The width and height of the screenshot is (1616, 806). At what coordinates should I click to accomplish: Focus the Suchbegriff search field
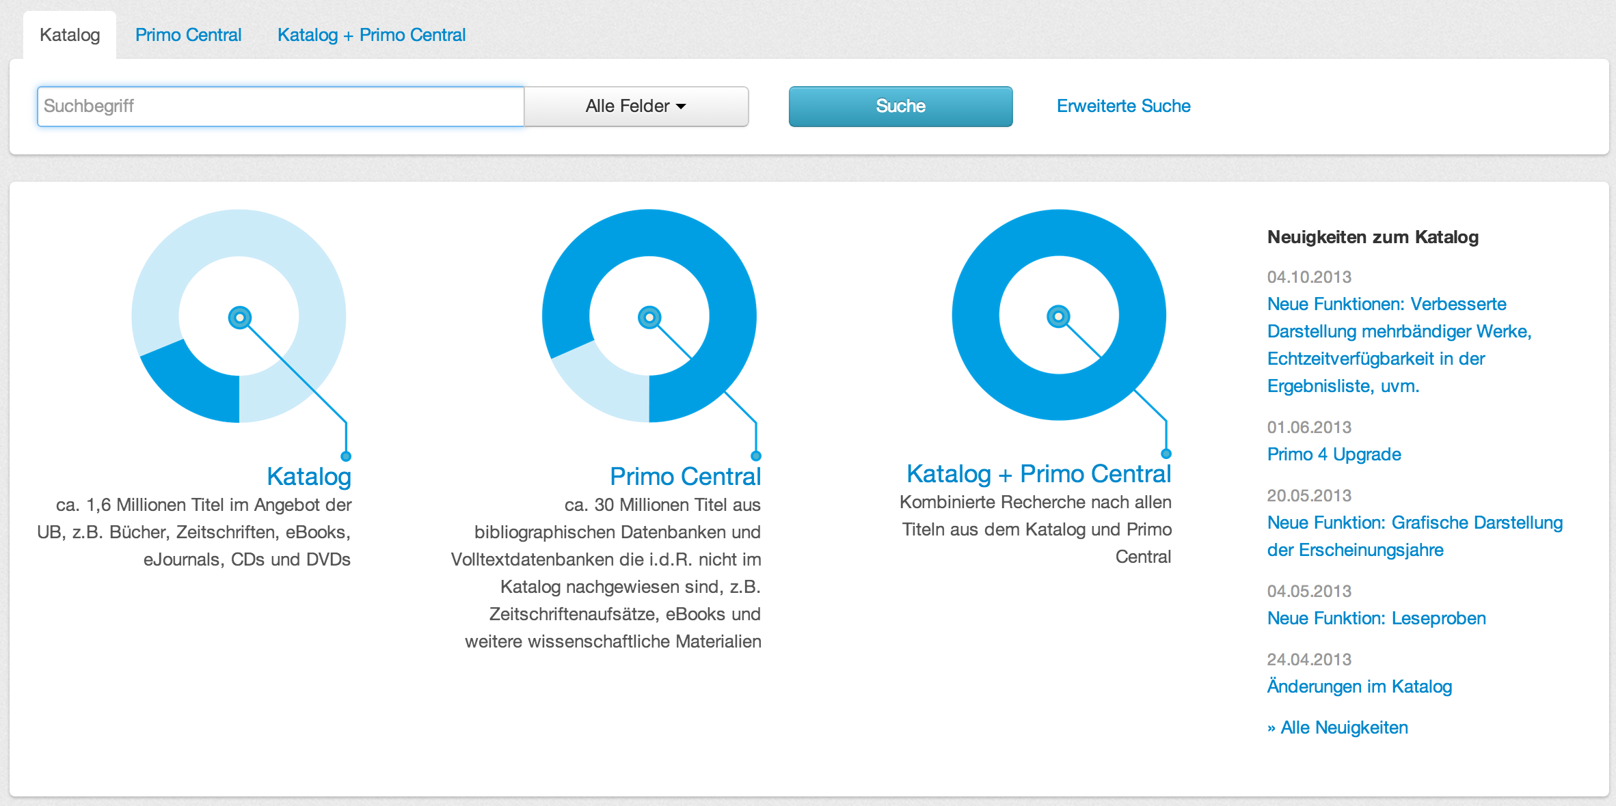[280, 107]
